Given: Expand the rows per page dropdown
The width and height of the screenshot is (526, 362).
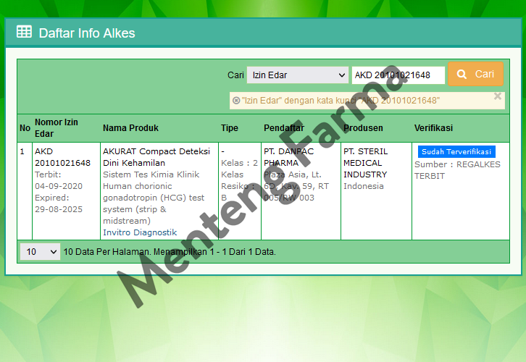Looking at the screenshot, I should click(40, 252).
